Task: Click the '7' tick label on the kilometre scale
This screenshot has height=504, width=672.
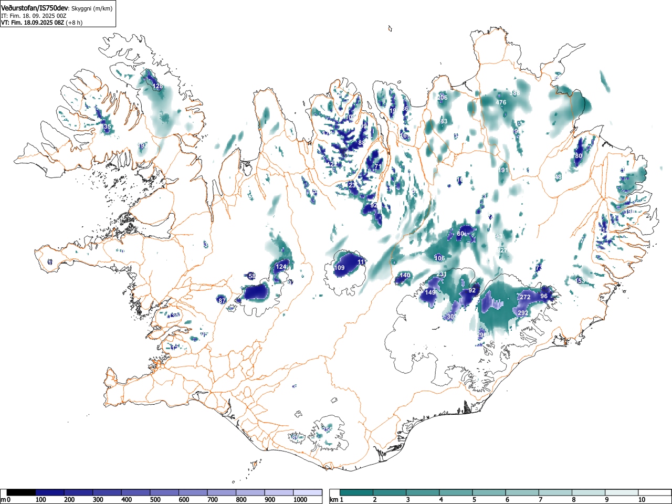Action: (540, 500)
